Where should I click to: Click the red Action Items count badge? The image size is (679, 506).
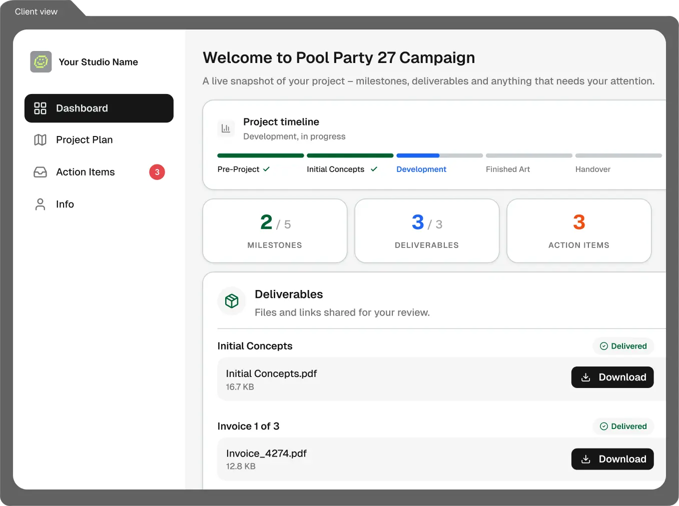click(157, 172)
